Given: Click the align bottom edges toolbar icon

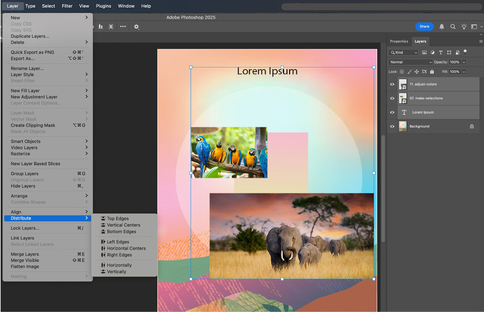Looking at the screenshot, I should (100, 27).
